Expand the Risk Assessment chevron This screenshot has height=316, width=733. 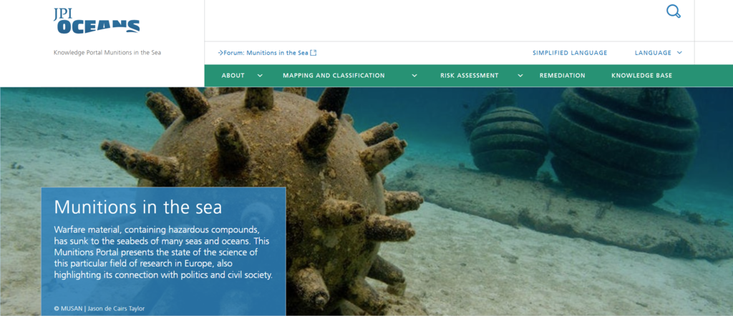[520, 76]
